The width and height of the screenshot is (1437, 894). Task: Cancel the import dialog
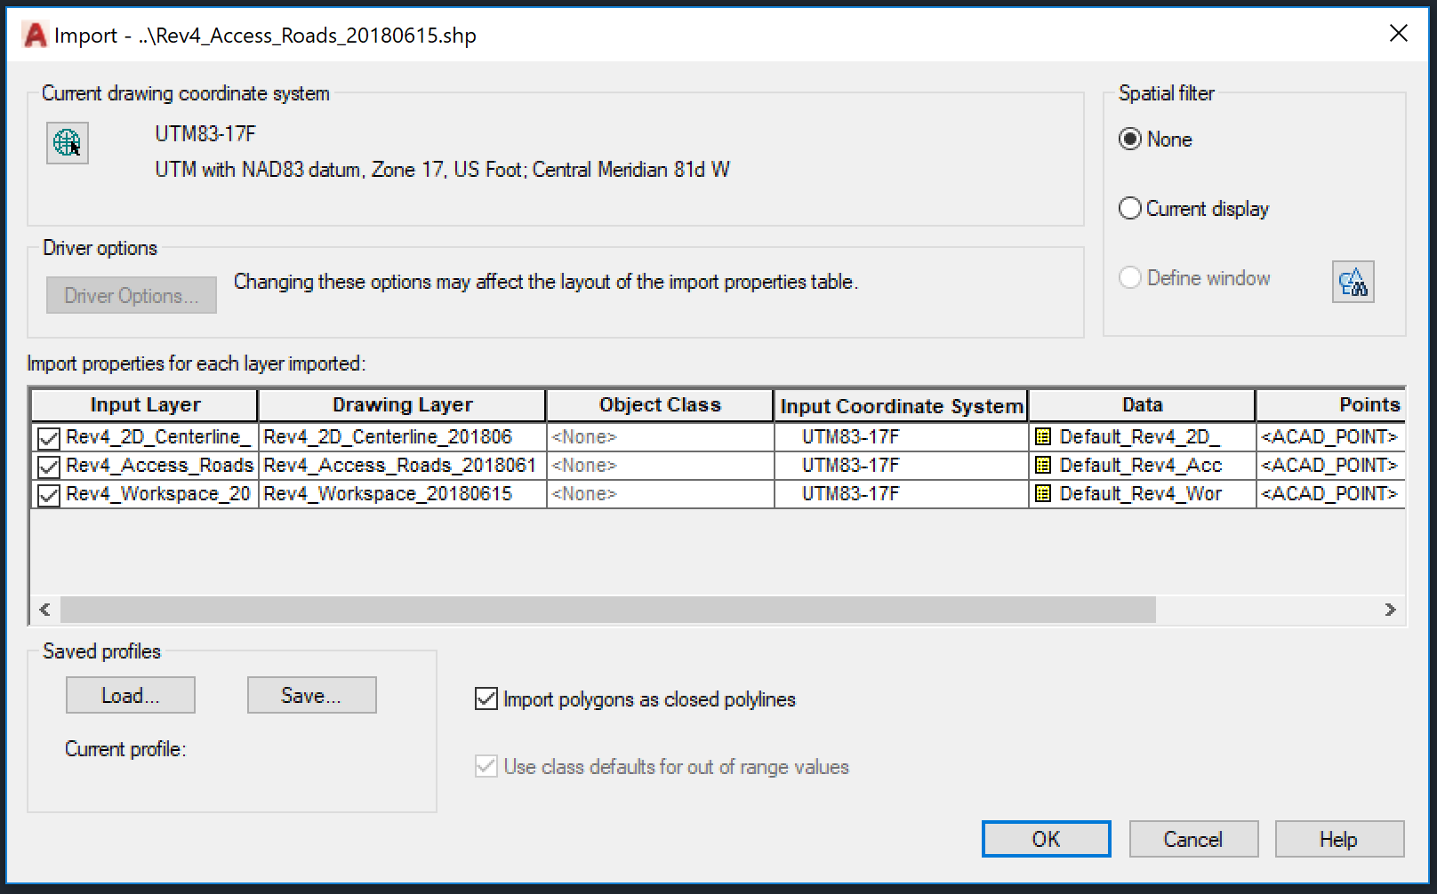(1192, 838)
